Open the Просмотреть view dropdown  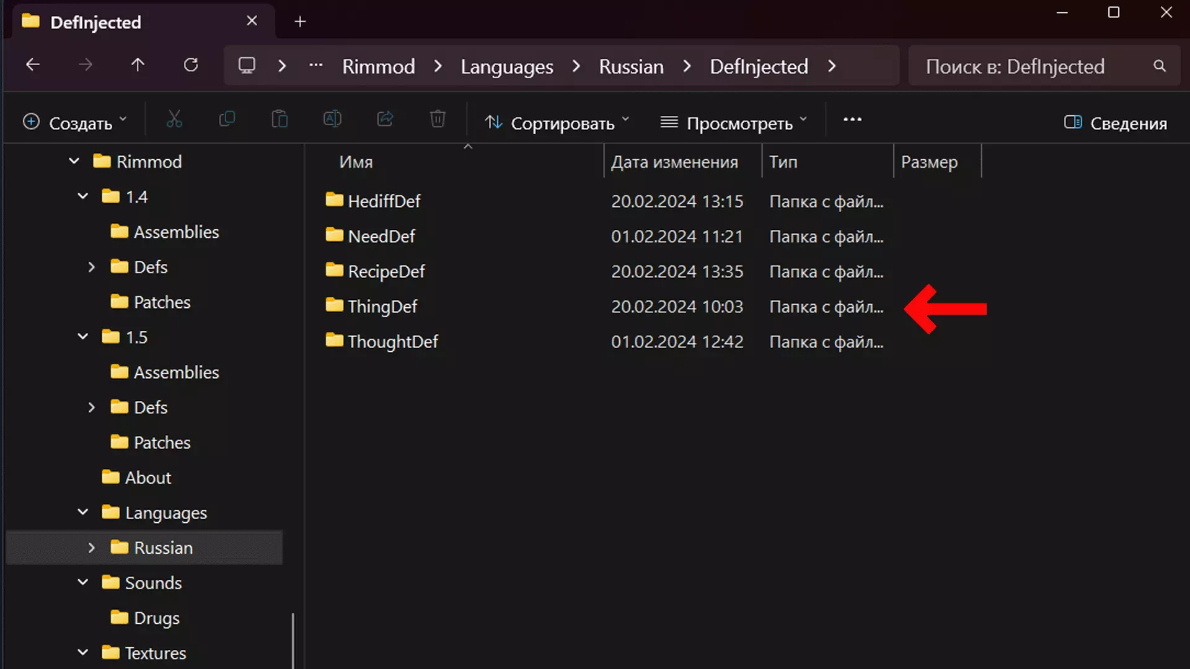click(733, 123)
